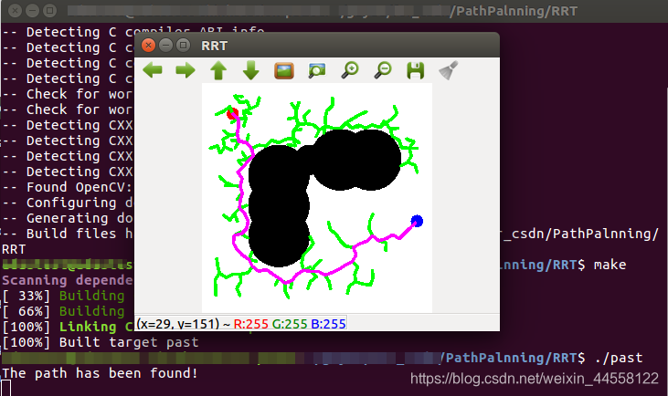This screenshot has width=668, height=396.
Task: Maximize the terminal window
Action: coord(50,10)
